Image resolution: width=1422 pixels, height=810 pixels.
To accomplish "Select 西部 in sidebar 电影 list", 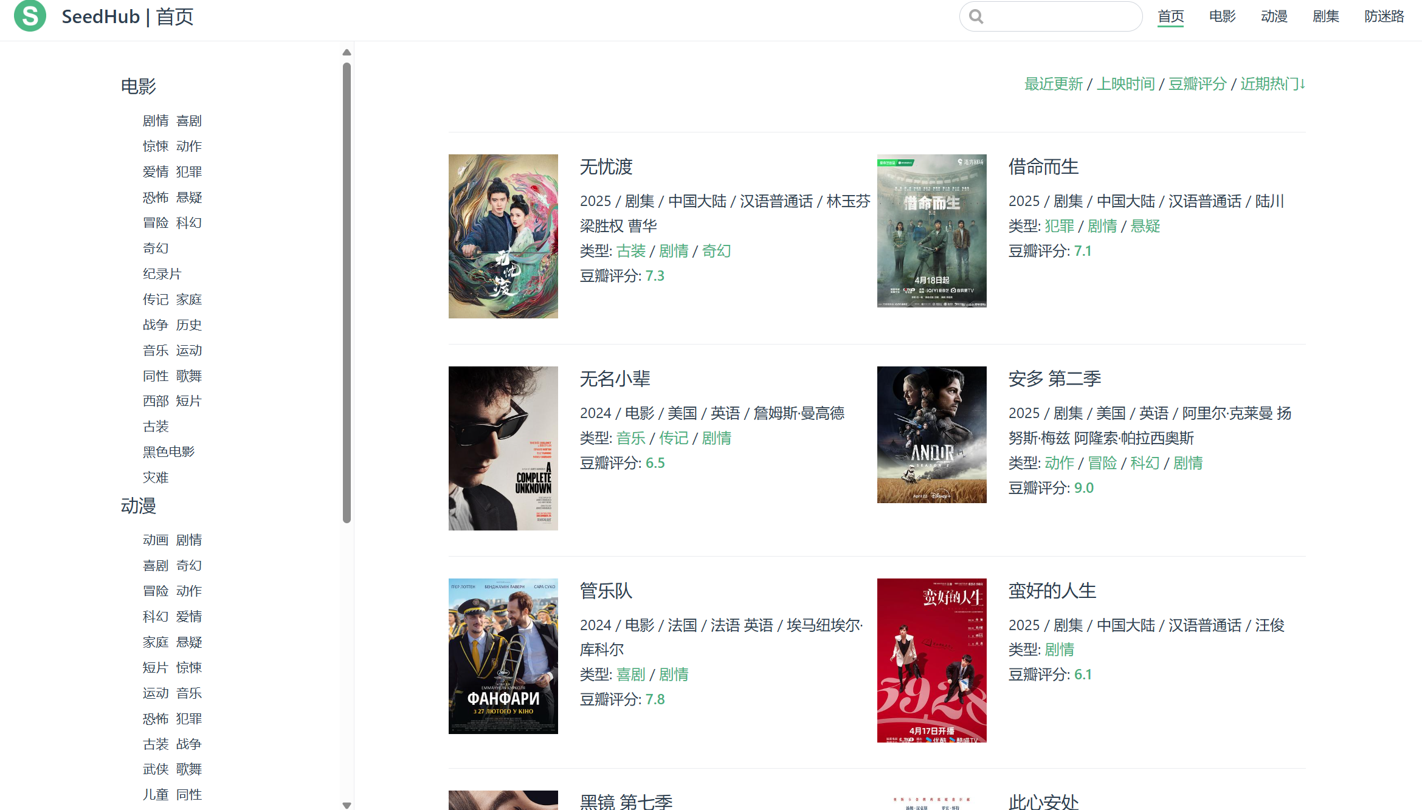I will point(156,401).
